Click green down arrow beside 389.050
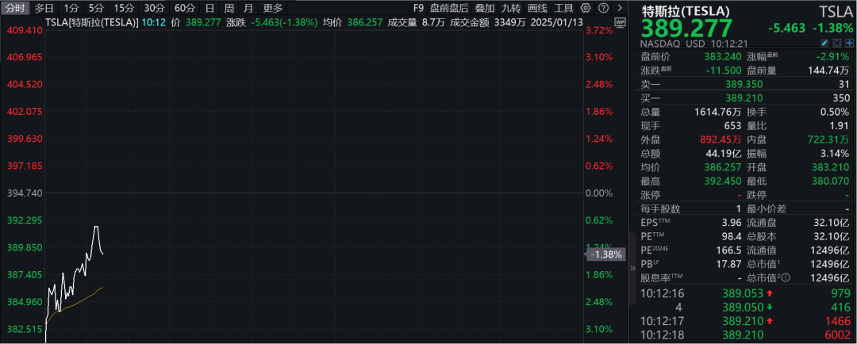This screenshot has height=344, width=857. (x=770, y=308)
